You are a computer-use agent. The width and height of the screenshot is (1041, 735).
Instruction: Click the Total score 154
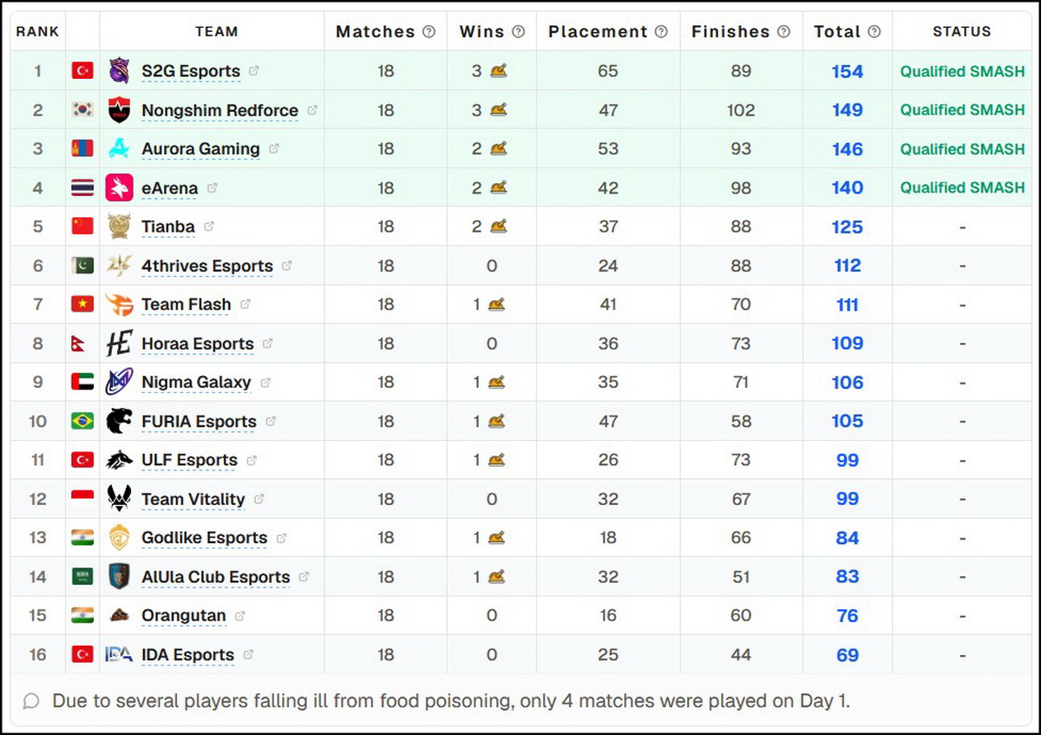848,71
